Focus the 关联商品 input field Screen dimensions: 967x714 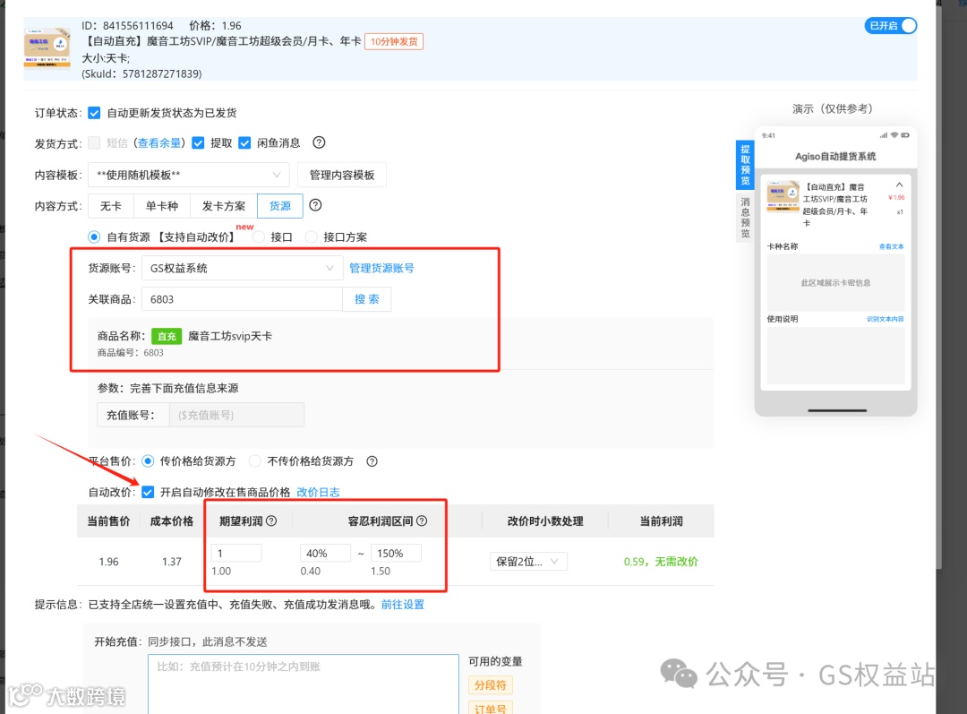point(242,299)
